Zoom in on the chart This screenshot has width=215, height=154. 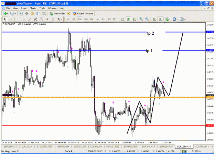point(141,19)
